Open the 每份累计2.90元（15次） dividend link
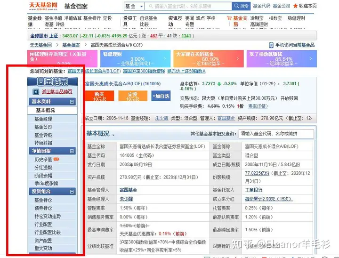The image size is (339, 258). 269,199
